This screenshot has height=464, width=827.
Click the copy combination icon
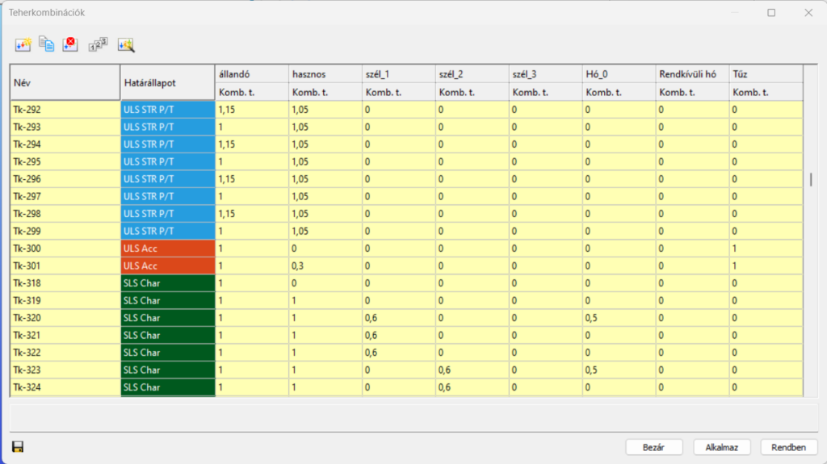(47, 45)
